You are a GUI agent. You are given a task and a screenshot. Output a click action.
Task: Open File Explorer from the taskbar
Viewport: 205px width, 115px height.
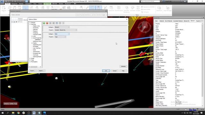pos(13,113)
